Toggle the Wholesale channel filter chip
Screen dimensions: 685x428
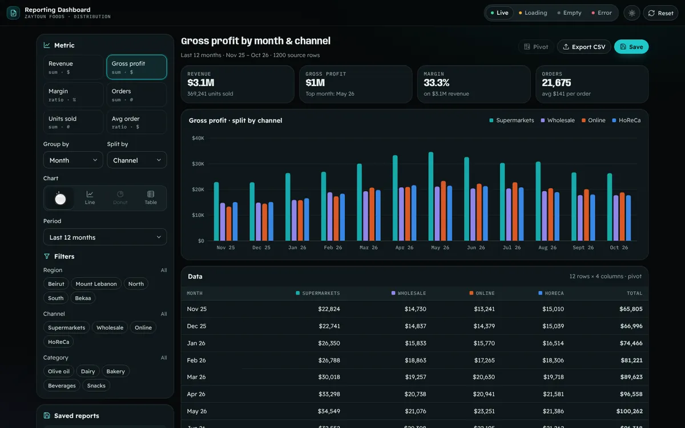[110, 328]
